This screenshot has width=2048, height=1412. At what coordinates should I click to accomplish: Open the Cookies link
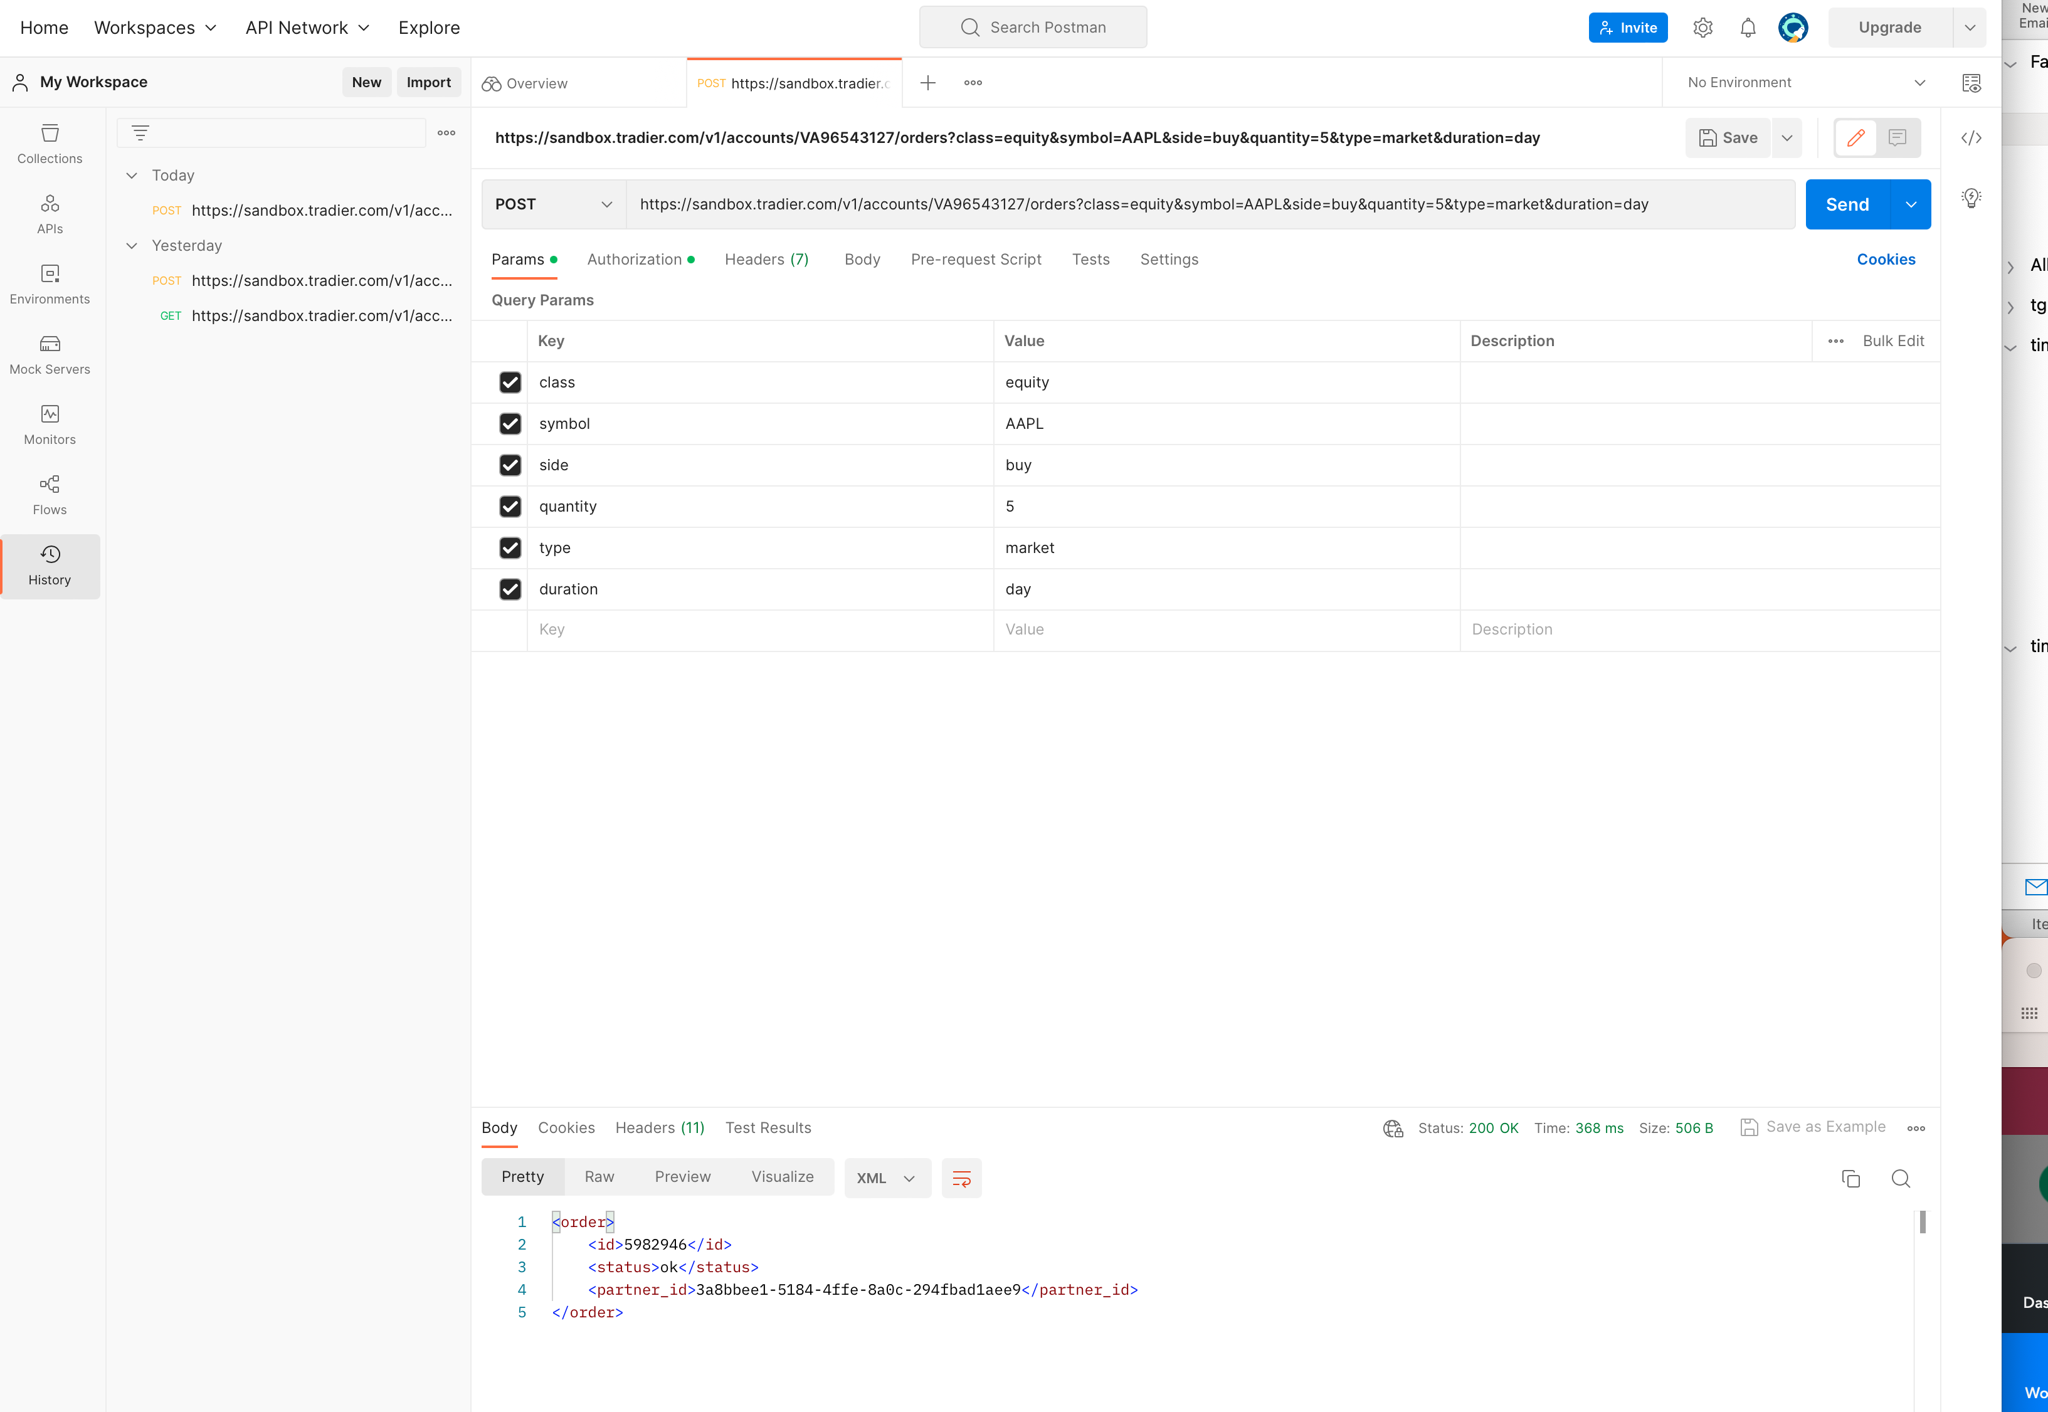point(1885,259)
